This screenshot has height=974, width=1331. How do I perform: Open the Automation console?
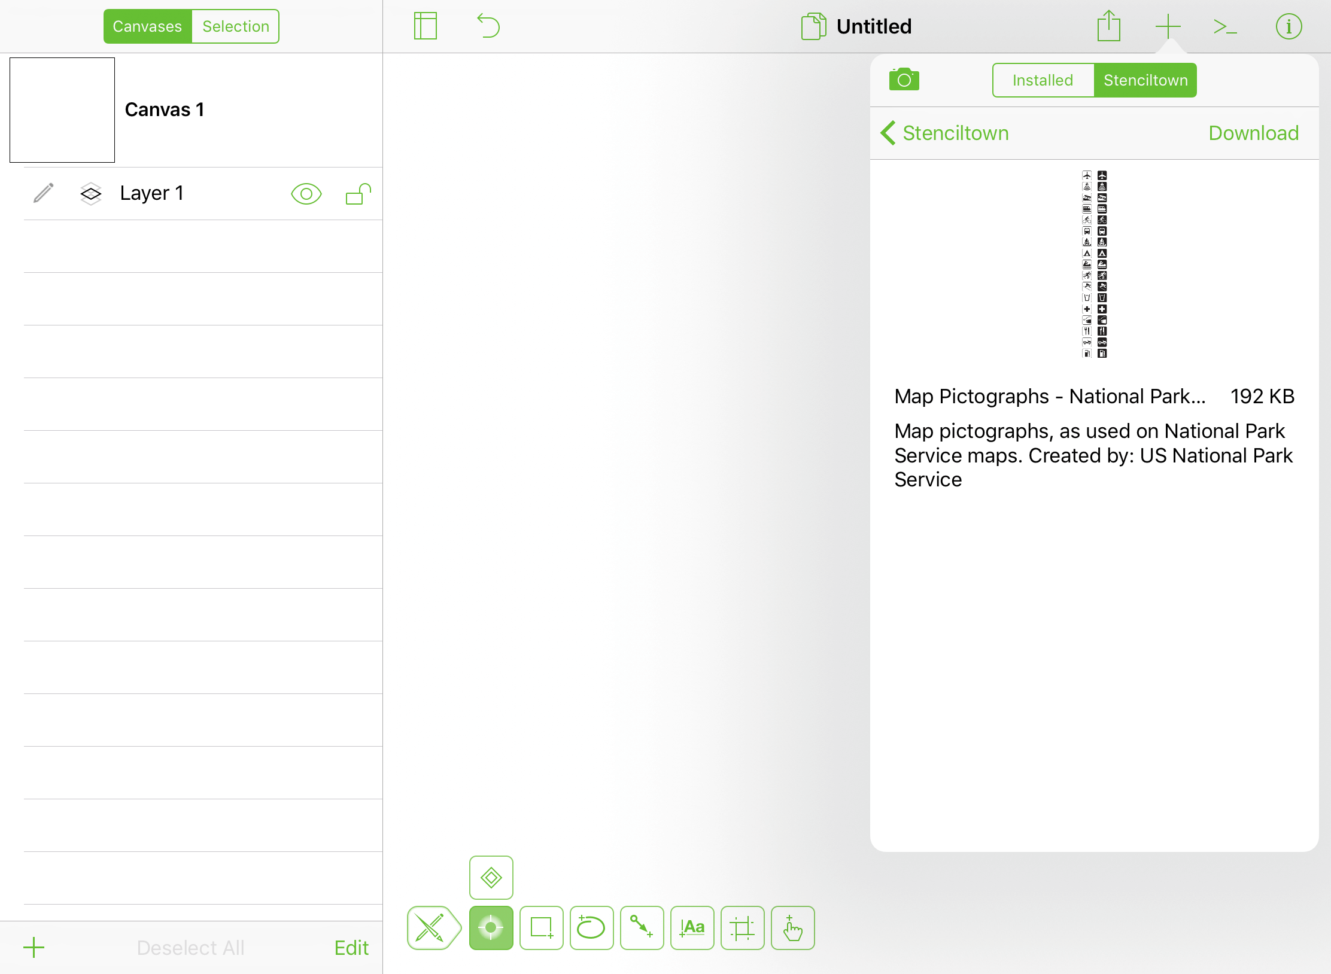[1224, 26]
